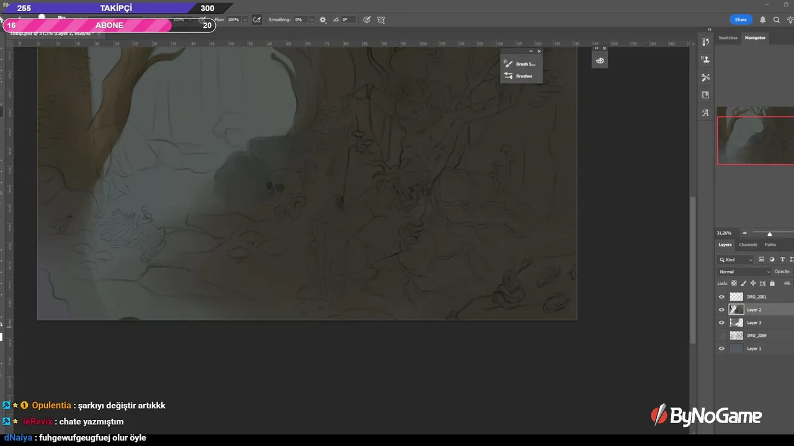
Task: Open symmetry paint butterfly options
Action: pos(381,20)
